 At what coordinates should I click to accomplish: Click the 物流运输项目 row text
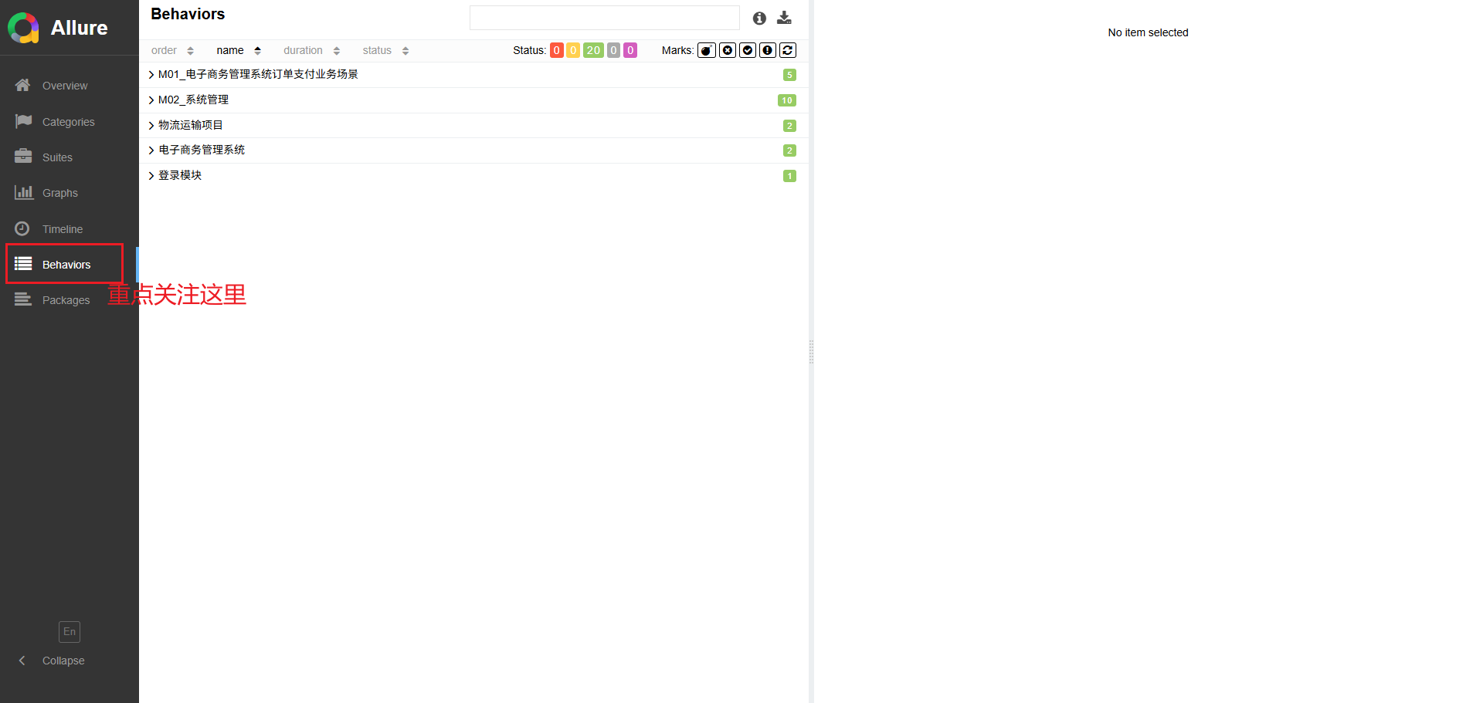click(x=191, y=125)
